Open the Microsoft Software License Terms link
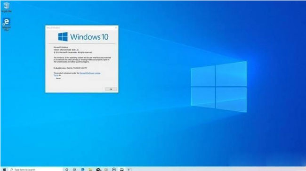The image size is (306, 171). click(90, 73)
